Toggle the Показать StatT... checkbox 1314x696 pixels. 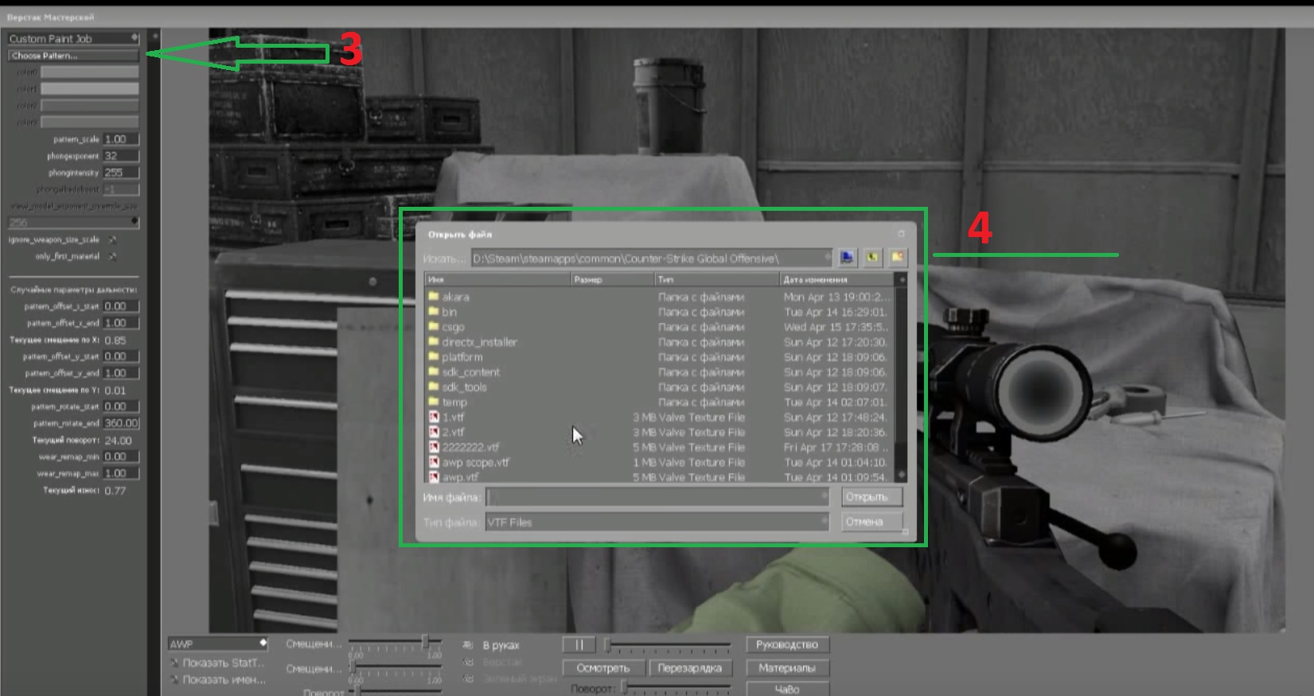pyautogui.click(x=174, y=663)
